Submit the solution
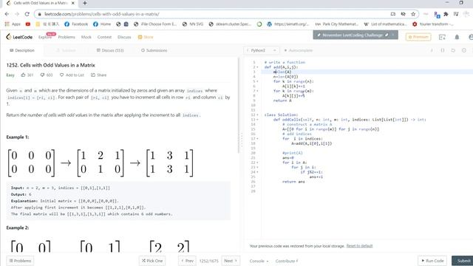 tap(463, 261)
